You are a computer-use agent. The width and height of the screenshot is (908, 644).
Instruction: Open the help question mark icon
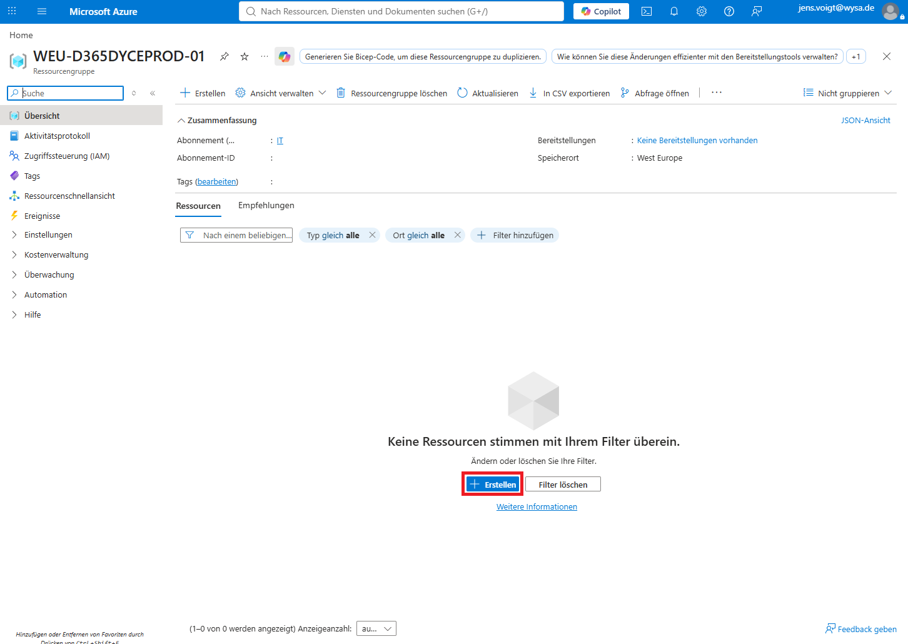click(729, 11)
